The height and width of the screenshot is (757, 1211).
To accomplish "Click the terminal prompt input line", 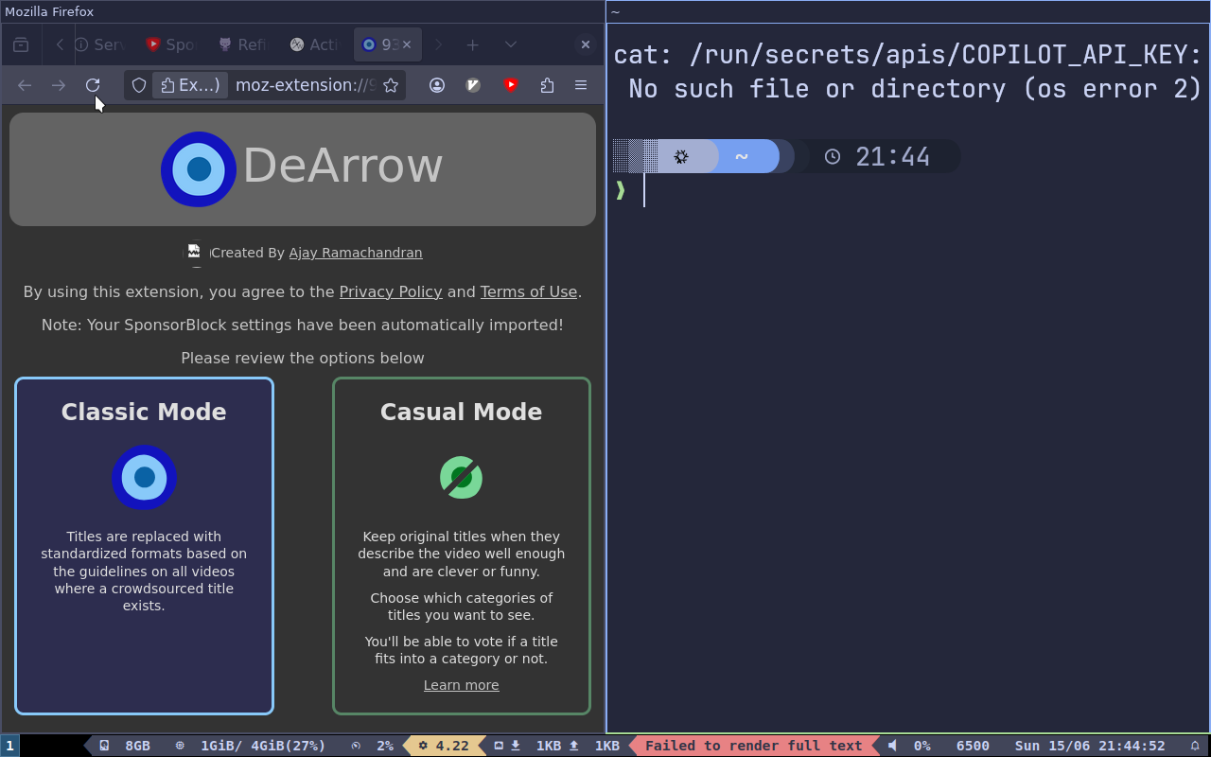I will (908, 191).
